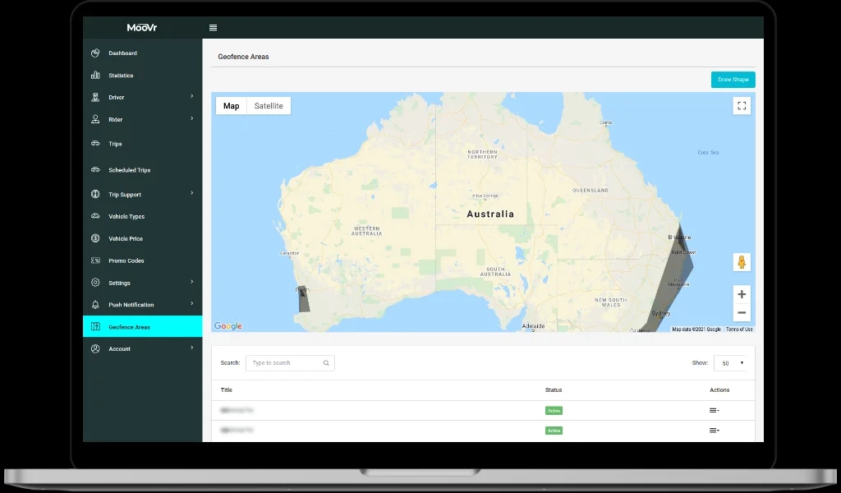This screenshot has width=841, height=493.
Task: Click the Settings gear icon
Action: (95, 283)
